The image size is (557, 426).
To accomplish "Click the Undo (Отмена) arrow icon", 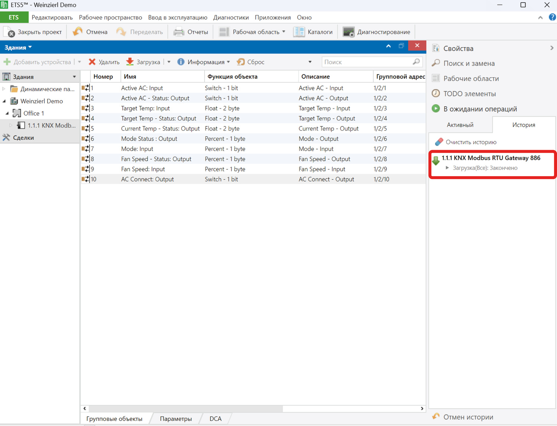I will 78,32.
